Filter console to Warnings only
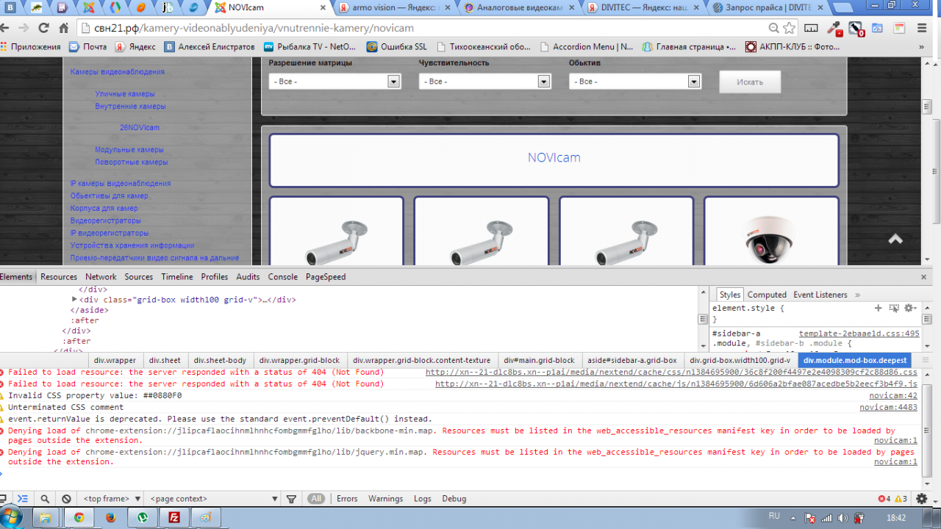Screen dimensions: 941x529 coord(385,499)
